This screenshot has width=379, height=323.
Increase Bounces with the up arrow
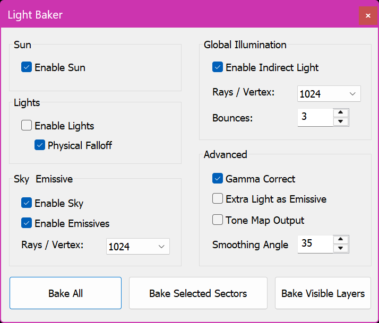pos(341,112)
